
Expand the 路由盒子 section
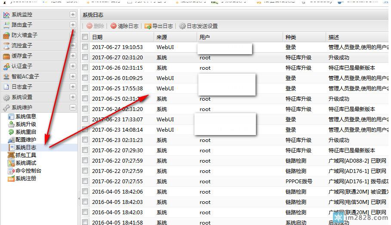[73, 25]
